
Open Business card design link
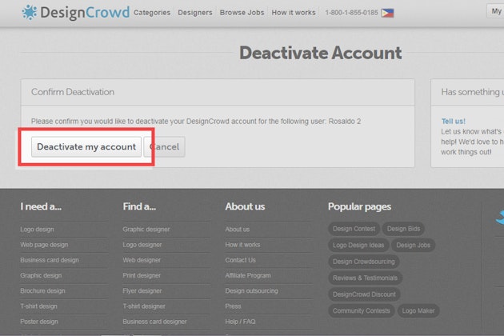click(50, 260)
